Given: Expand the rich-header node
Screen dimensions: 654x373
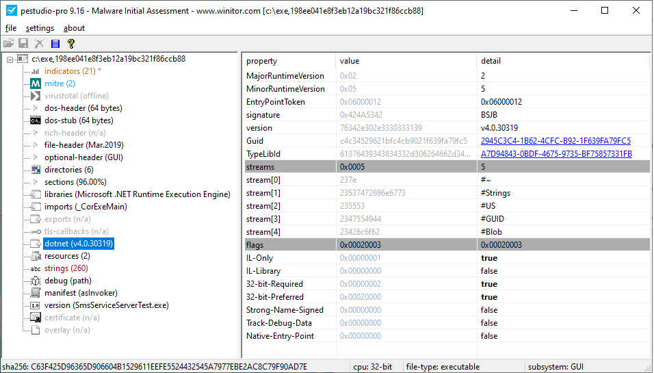Looking at the screenshot, I should [36, 133].
